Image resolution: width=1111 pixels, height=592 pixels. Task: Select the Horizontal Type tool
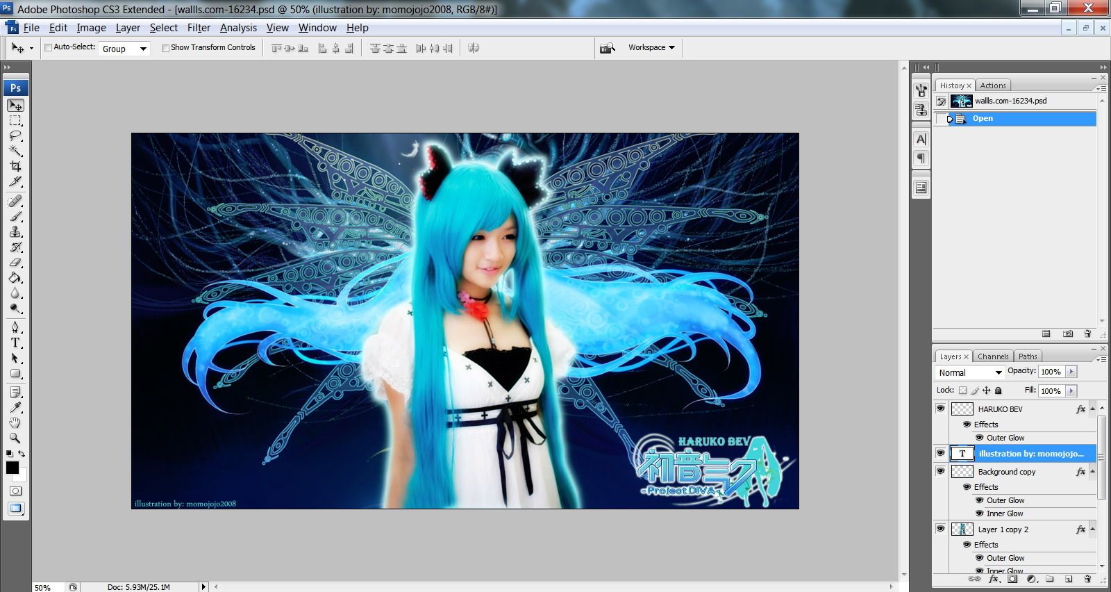click(15, 343)
